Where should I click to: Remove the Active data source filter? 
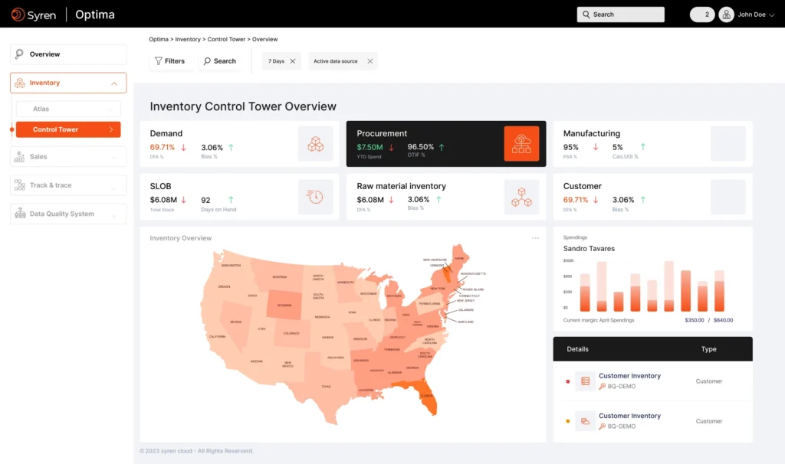point(370,61)
